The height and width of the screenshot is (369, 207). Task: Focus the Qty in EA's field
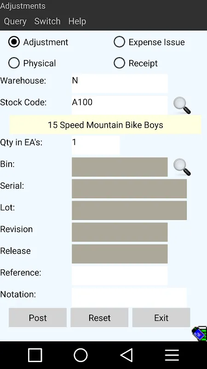[x=96, y=145]
